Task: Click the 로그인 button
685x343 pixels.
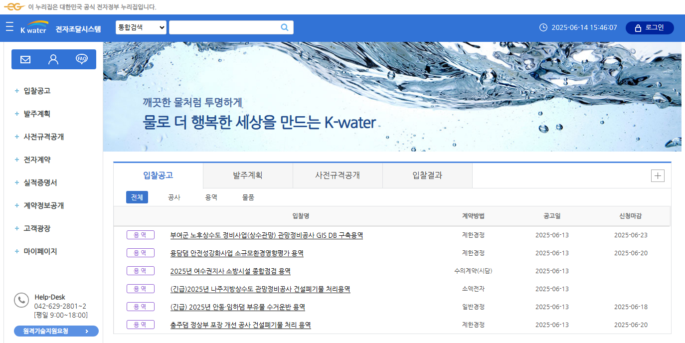Action: point(650,28)
